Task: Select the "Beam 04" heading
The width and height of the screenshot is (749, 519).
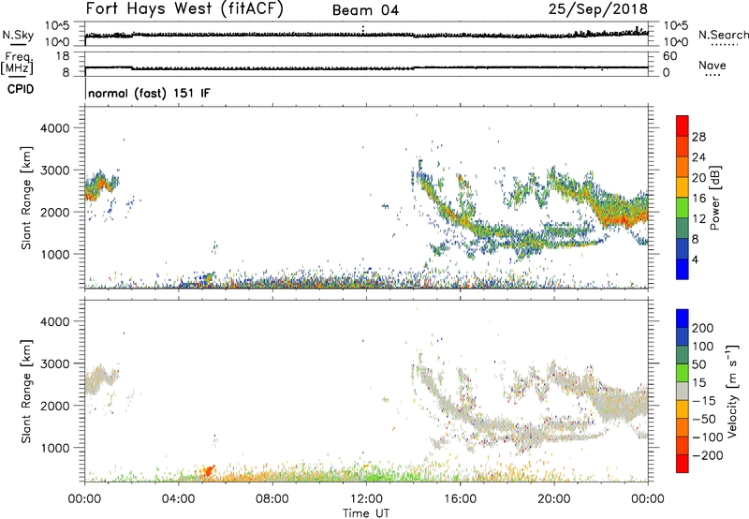Action: tap(365, 10)
